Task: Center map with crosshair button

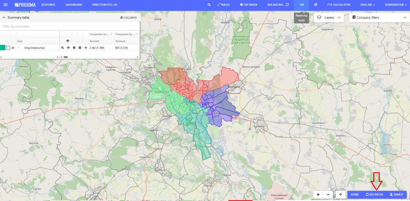Action: pos(341,195)
